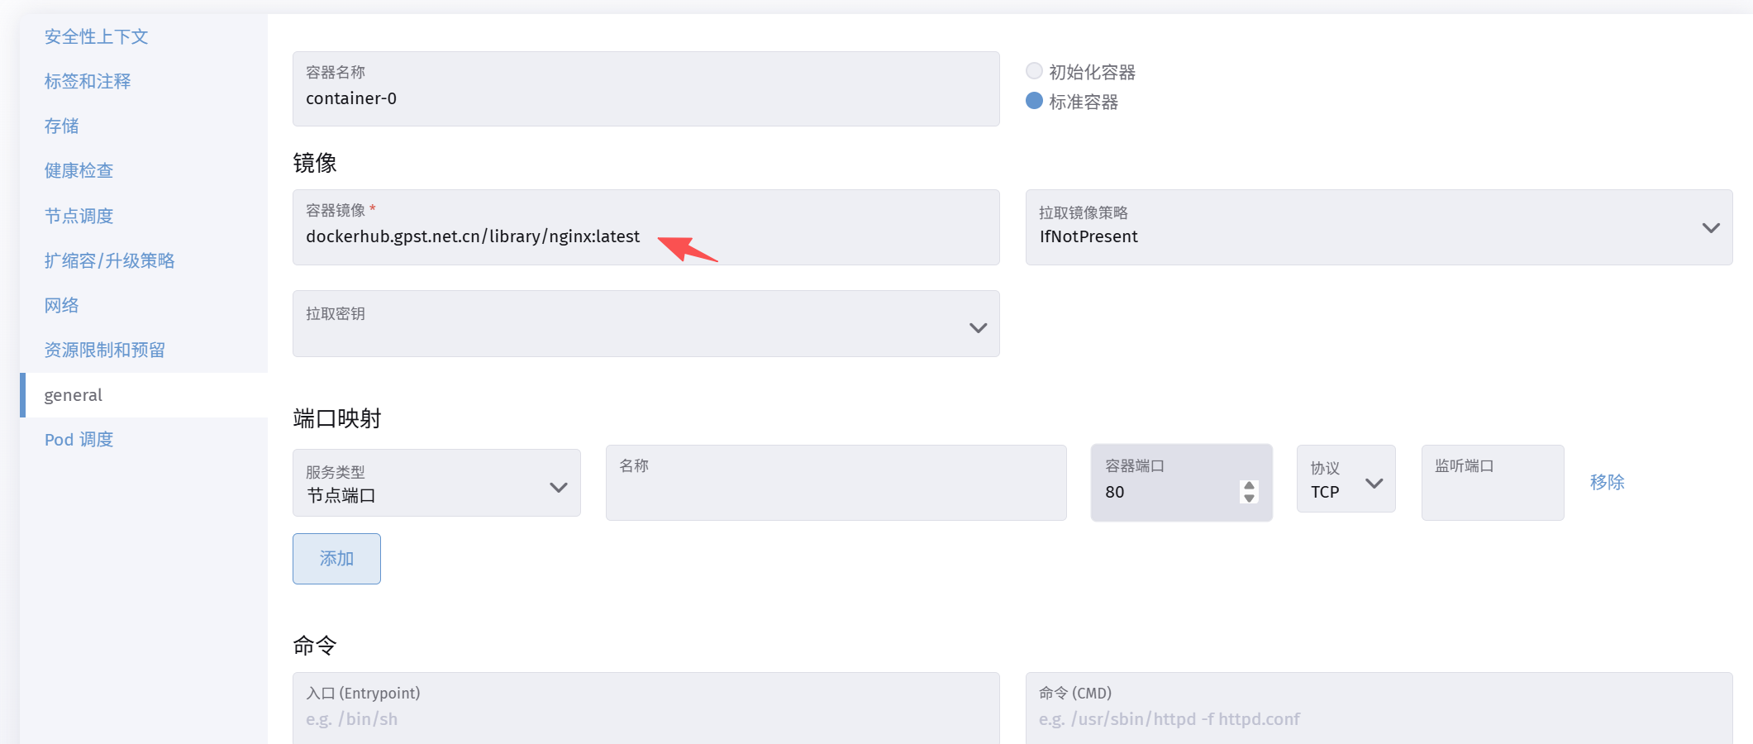The height and width of the screenshot is (744, 1753).
Task: Open the 协议 TCP dropdown
Action: (1346, 479)
